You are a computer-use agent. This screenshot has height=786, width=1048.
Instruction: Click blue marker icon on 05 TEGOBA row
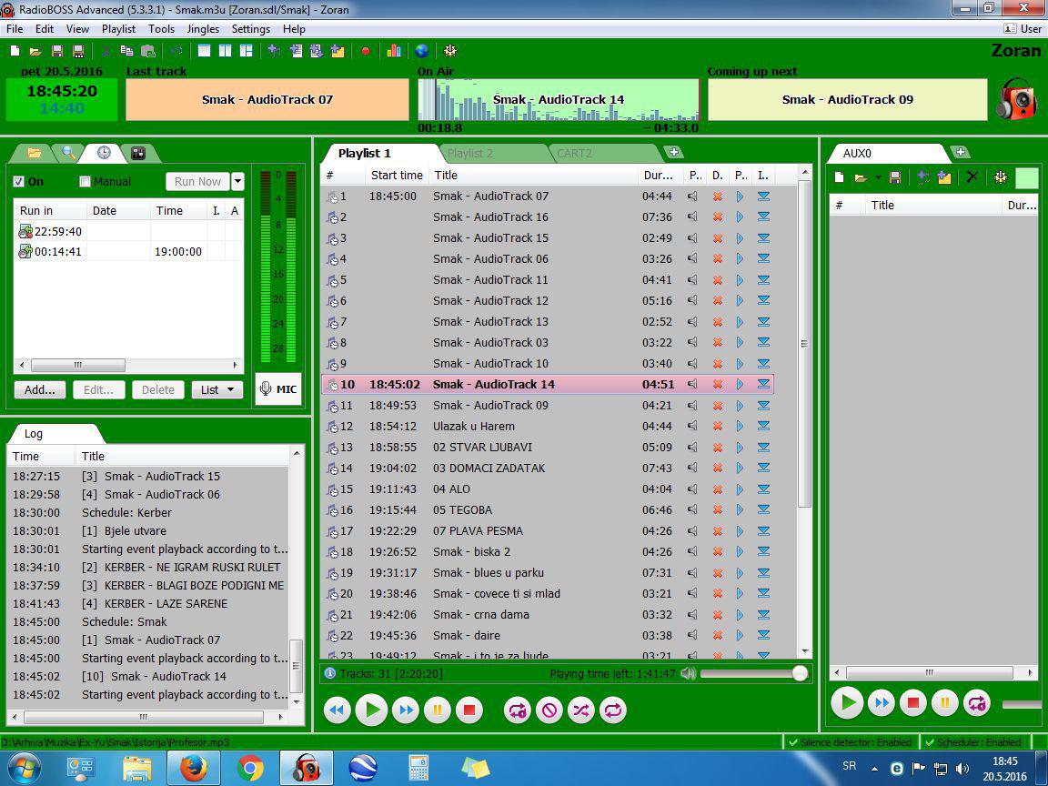coord(763,510)
